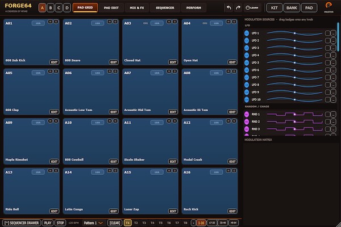The image size is (341, 227).
Task: Switch to the PAD EDIT tab
Action: [x=111, y=8]
